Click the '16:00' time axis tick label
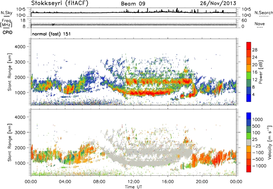Image resolution: width=273 pixels, height=189 pixels. coord(168,182)
